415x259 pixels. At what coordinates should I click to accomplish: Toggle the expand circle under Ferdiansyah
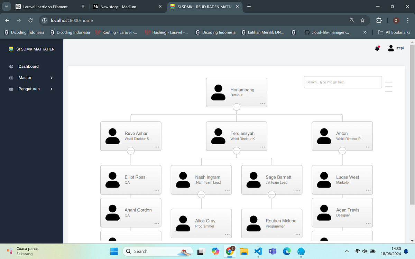(236, 150)
